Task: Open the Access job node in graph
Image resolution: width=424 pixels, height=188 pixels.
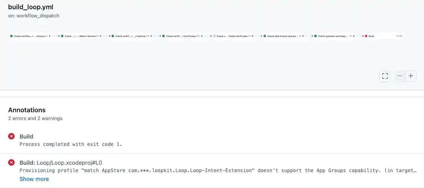Action: tap(29, 36)
